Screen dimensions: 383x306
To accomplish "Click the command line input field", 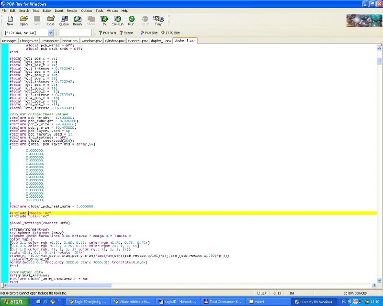I will point(75,33).
